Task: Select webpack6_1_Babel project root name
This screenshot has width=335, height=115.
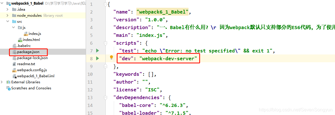Action: click(27, 3)
